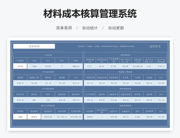Click the 材料费核算 section header

click(125, 55)
